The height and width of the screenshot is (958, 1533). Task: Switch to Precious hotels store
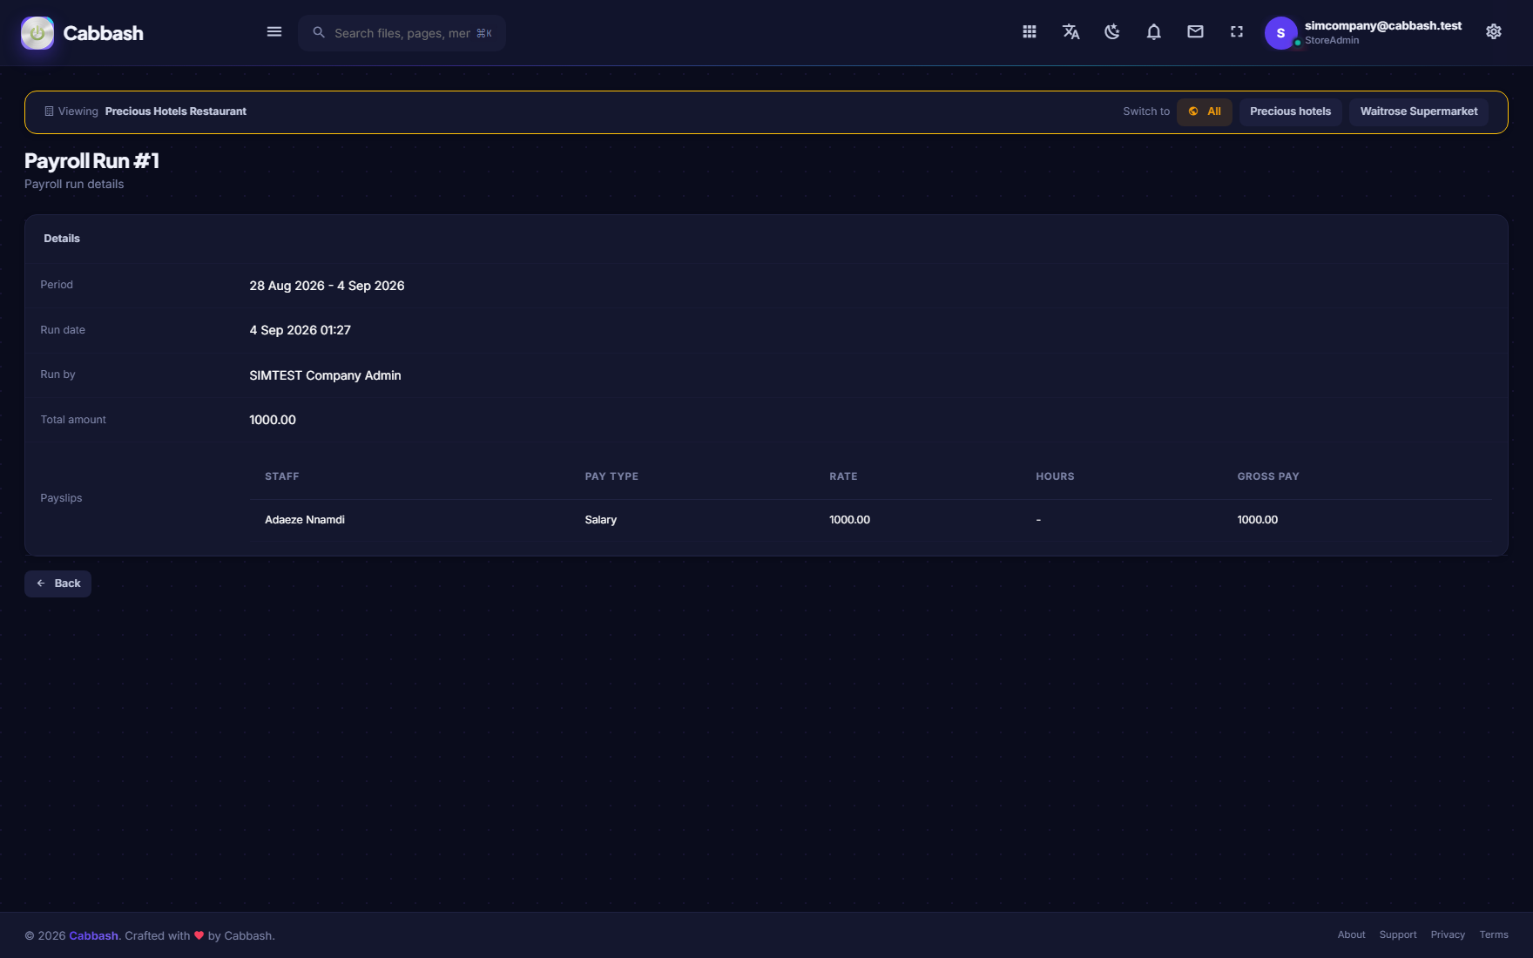(x=1290, y=111)
